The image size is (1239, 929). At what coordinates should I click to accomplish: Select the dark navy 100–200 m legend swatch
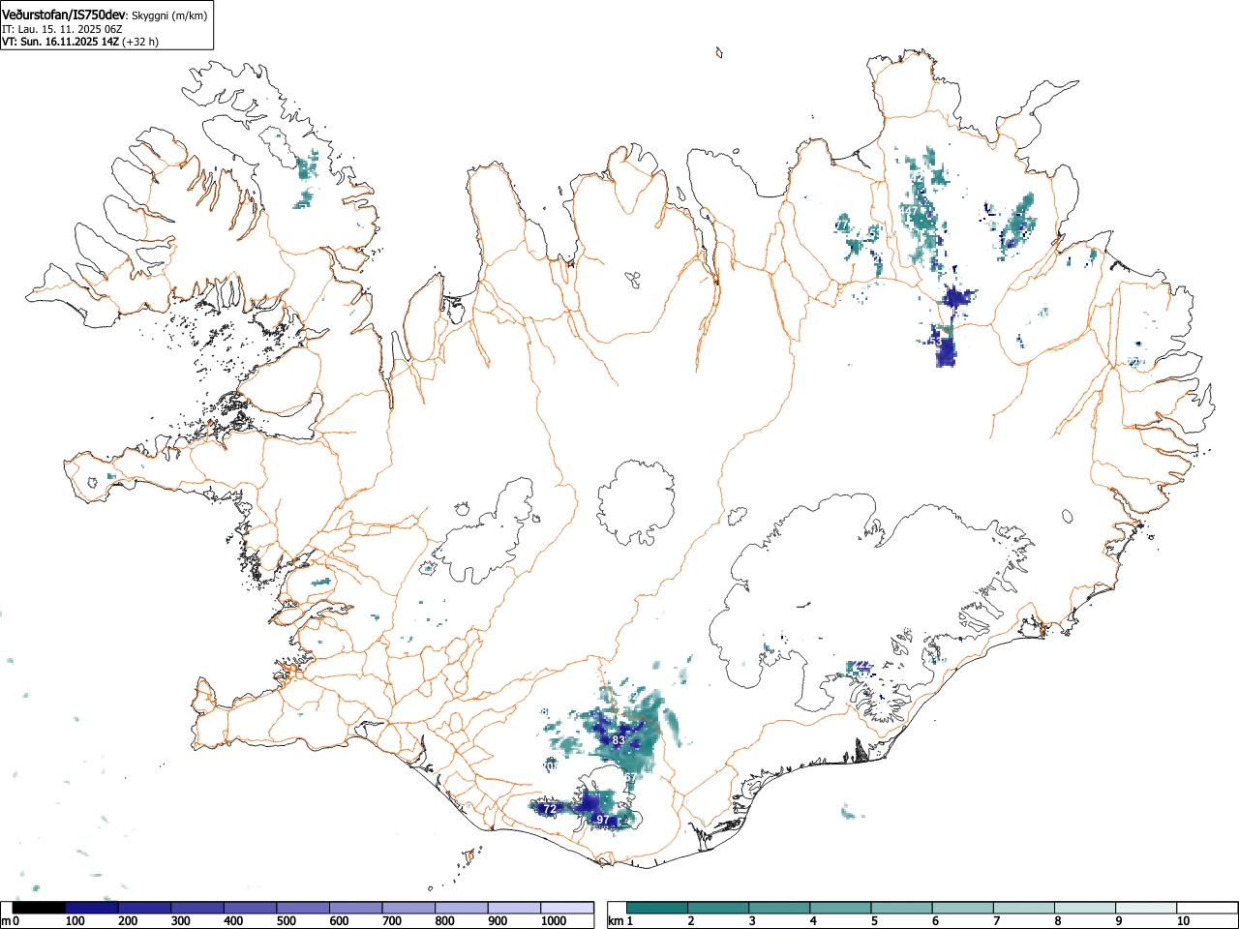click(92, 908)
